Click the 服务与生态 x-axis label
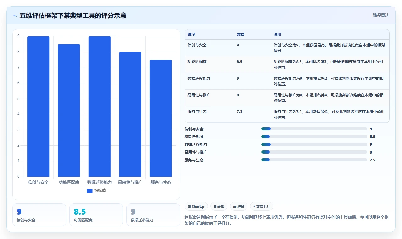Screen dimensions: 402x239 tap(161, 182)
